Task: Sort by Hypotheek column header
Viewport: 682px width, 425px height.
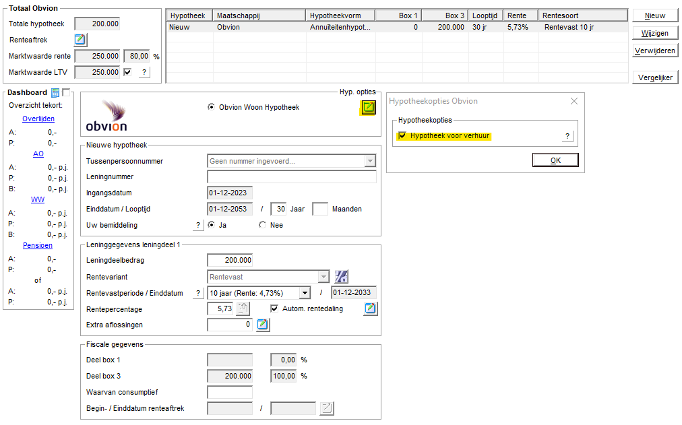Action: pos(189,15)
